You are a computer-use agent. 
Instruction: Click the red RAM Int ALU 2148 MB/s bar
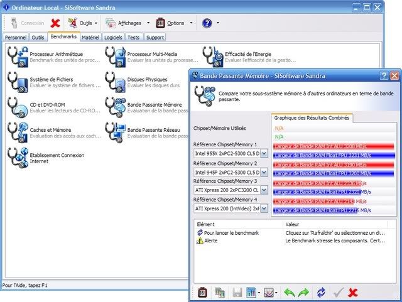(314, 202)
